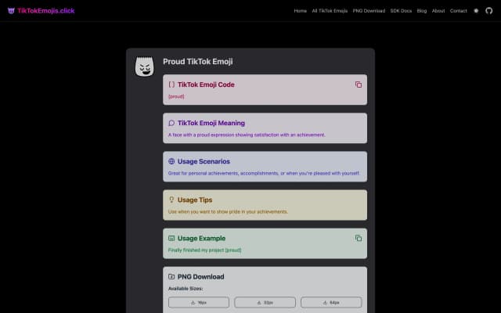Toggle the light/dark theme
501x313 pixels.
476,11
